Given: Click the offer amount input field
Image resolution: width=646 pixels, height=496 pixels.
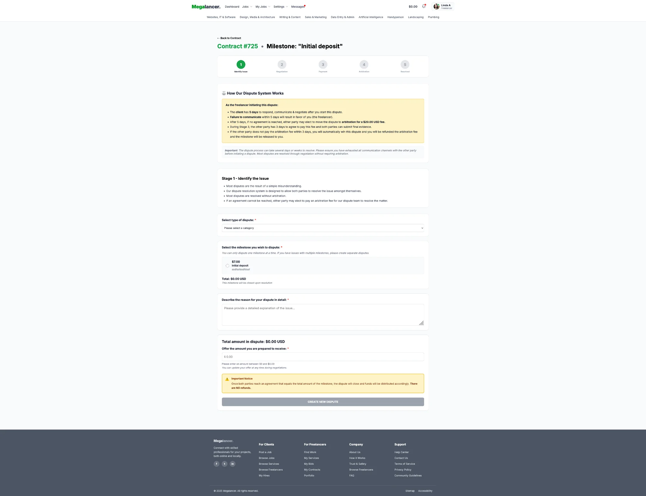Looking at the screenshot, I should [x=323, y=357].
